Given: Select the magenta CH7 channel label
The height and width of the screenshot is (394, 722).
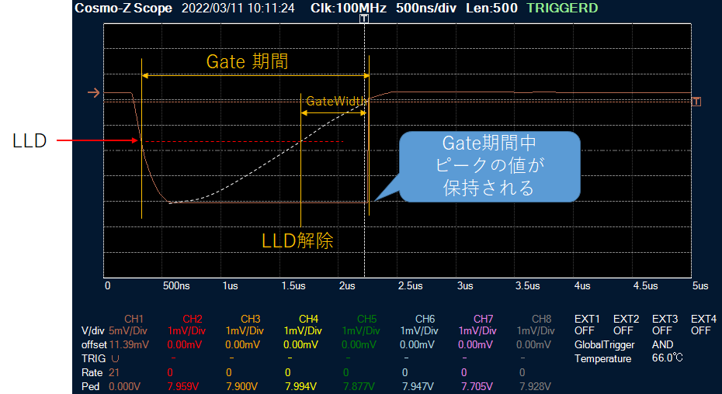Looking at the screenshot, I should point(483,318).
